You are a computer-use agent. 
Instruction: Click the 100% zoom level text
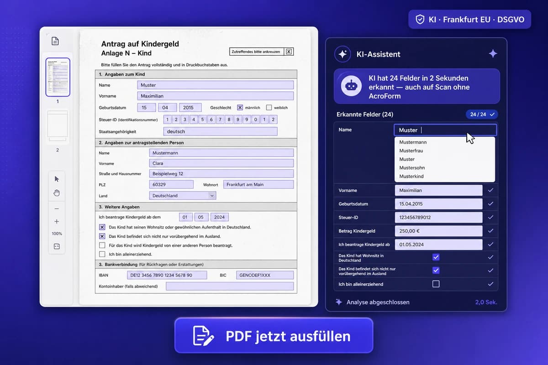(x=57, y=234)
